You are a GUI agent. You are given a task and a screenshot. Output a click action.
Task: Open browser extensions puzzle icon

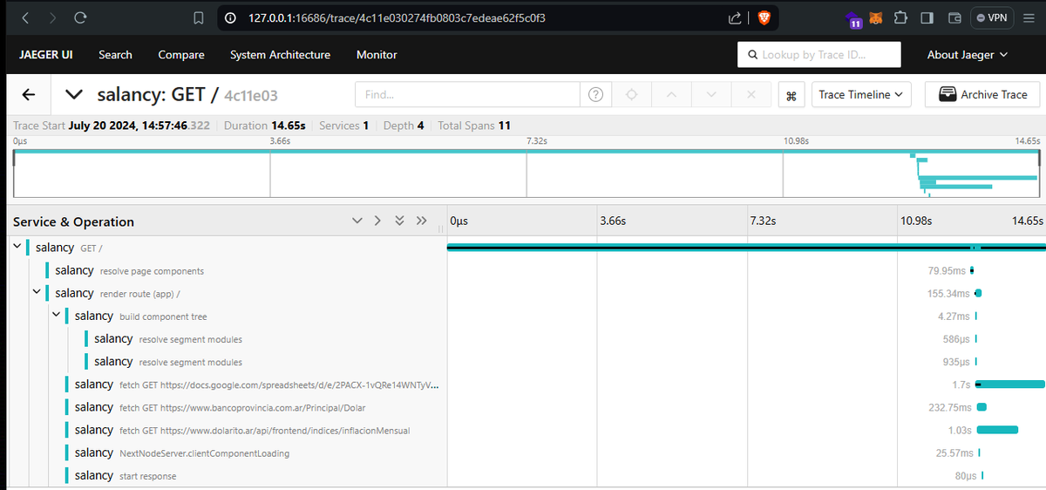tap(900, 17)
